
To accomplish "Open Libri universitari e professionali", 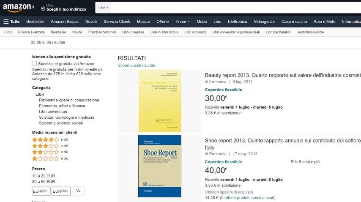I will [x=236, y=32].
